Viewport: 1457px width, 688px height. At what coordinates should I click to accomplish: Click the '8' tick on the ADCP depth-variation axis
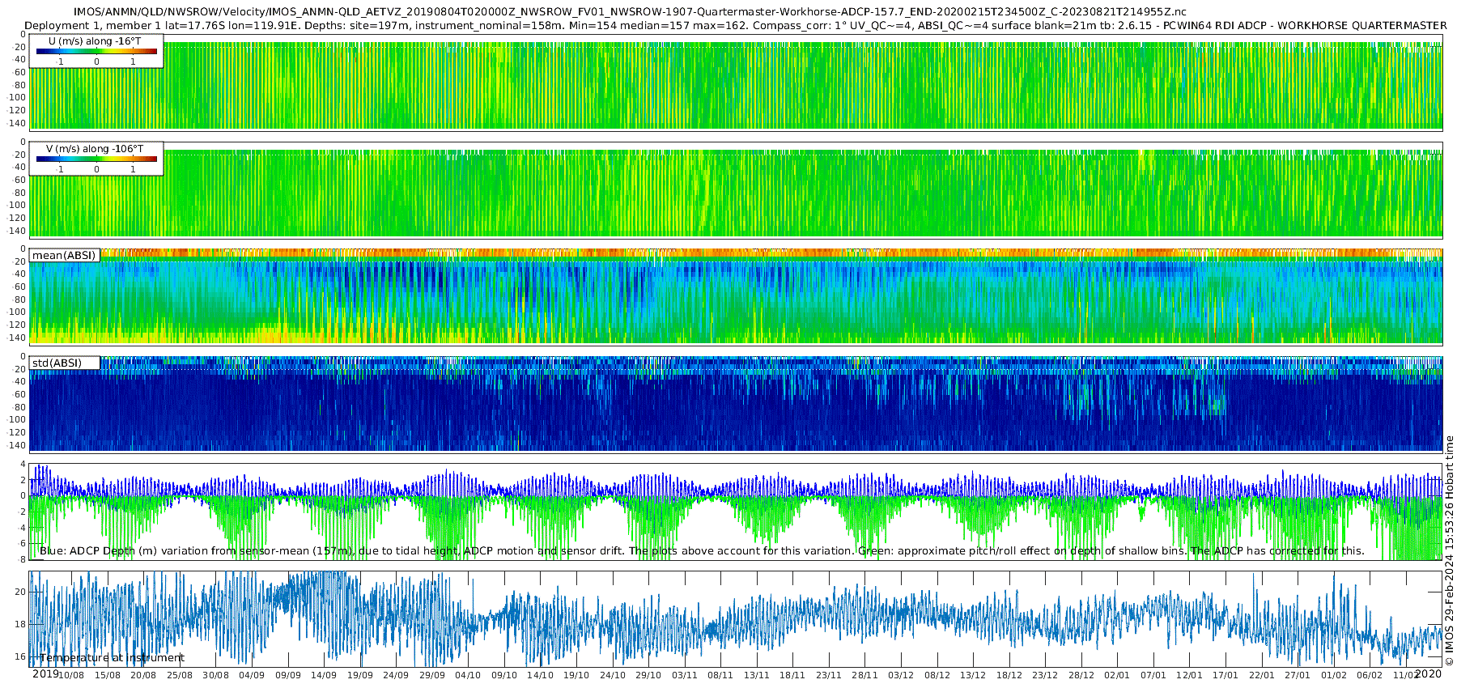tap(23, 559)
